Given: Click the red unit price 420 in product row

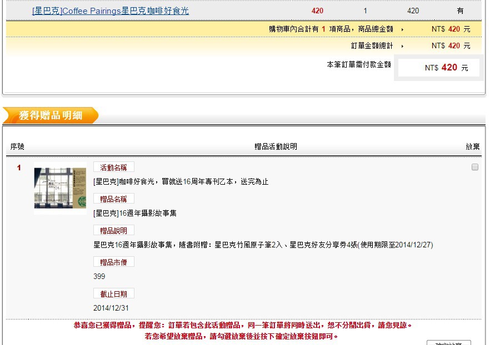Looking at the screenshot, I should [x=317, y=11].
